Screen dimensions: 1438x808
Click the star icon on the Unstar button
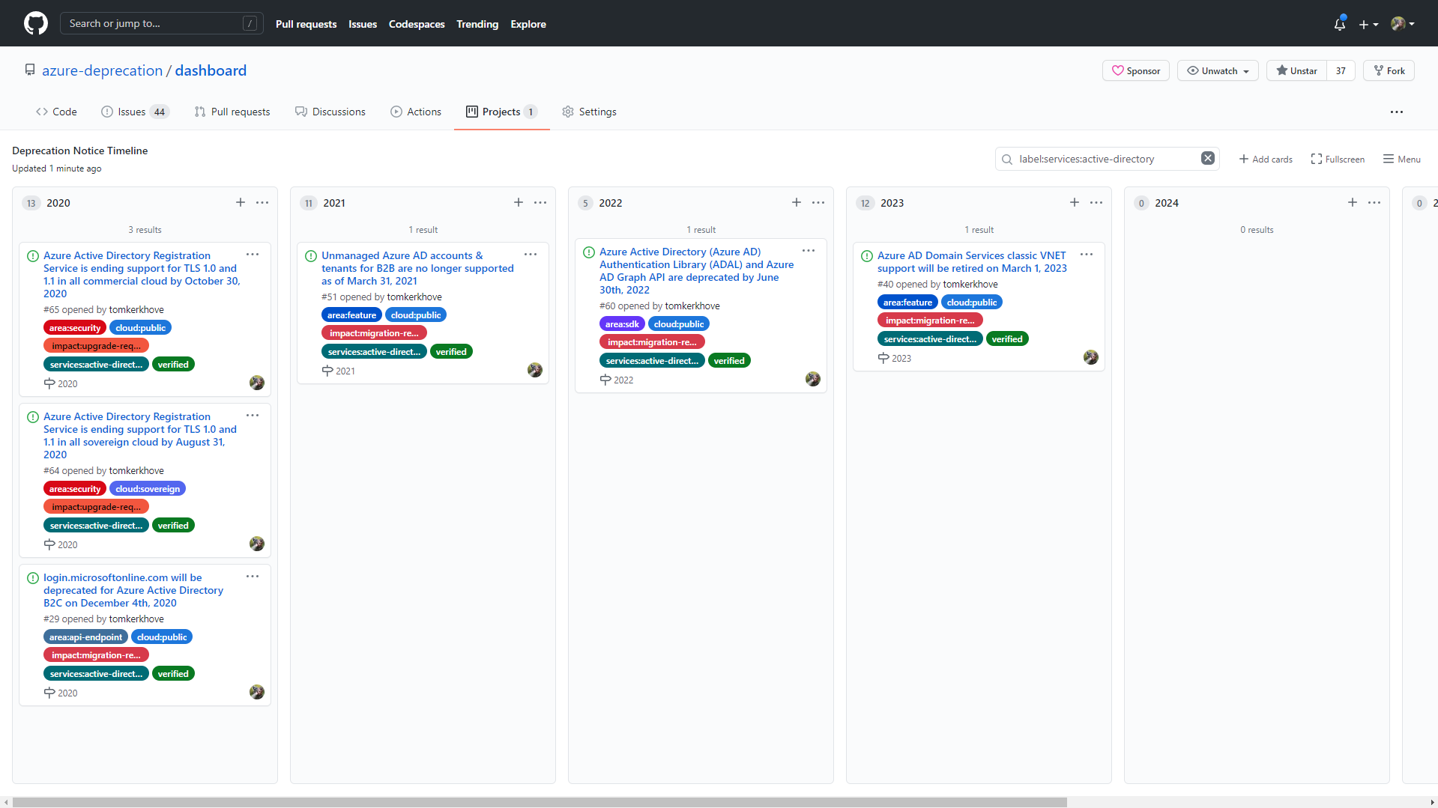1282,70
